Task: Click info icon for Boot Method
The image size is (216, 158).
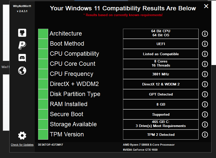Action: [x=205, y=44]
